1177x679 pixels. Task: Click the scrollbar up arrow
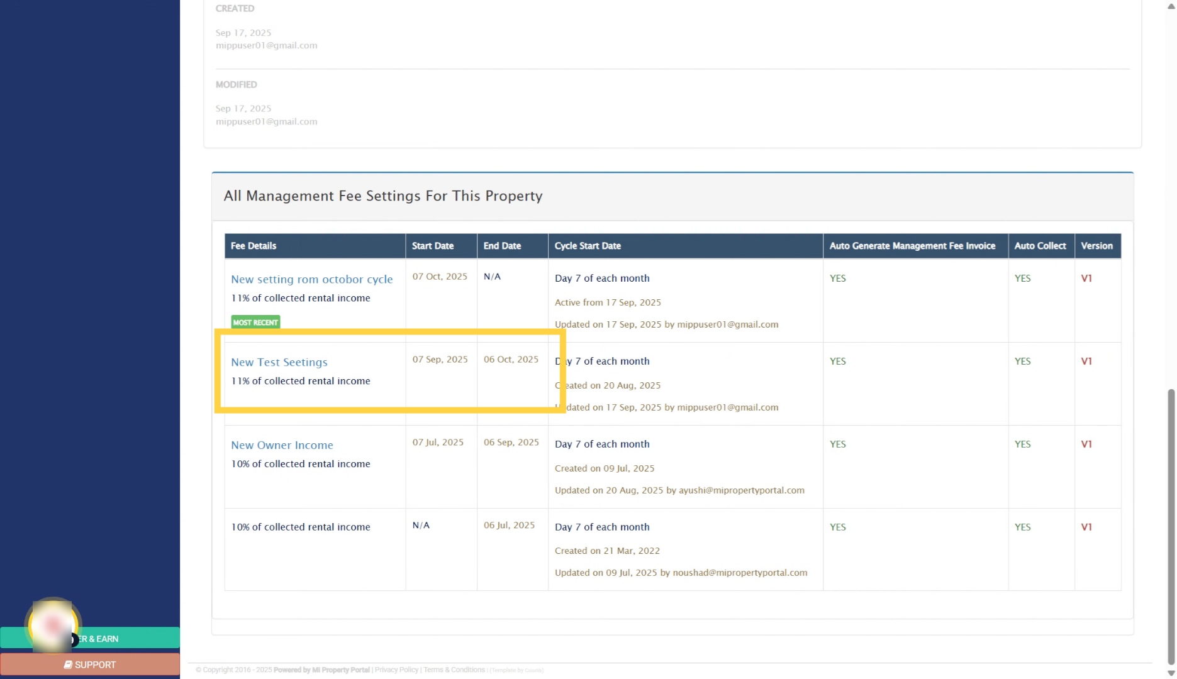pyautogui.click(x=1171, y=6)
